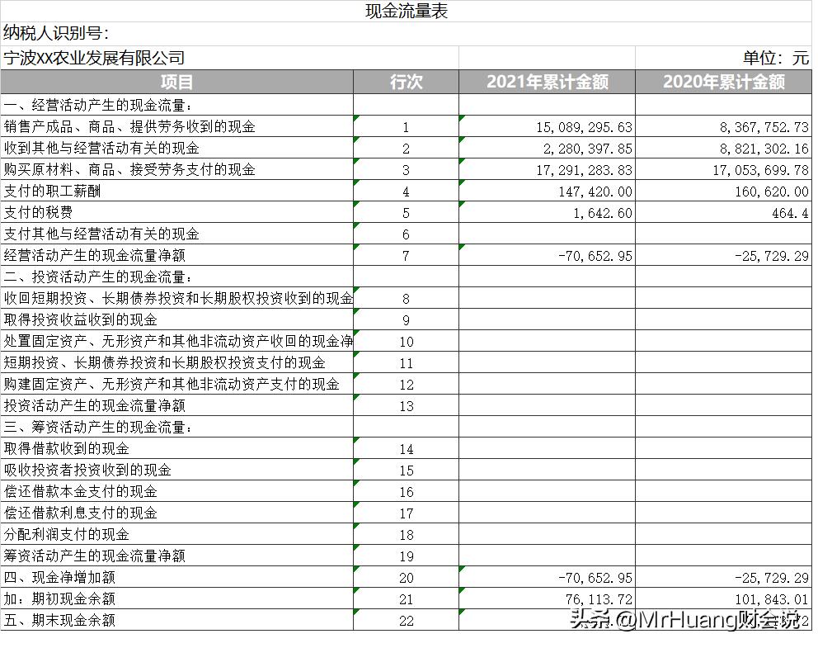
Task: Click row number 10 in the 行次 column
Action: click(406, 342)
